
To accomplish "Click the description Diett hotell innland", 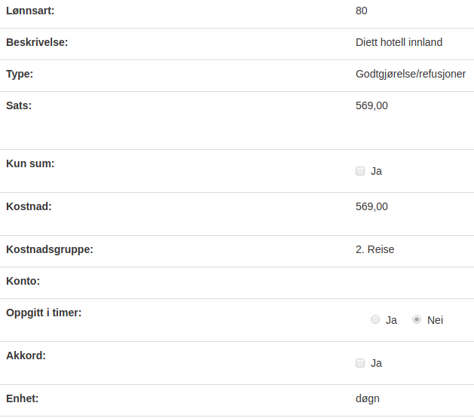I will [x=399, y=42].
